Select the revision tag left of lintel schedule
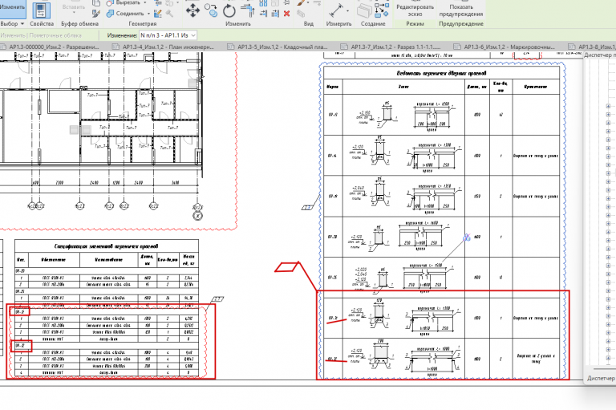Image resolution: width=616 pixels, height=410 pixels. (307, 207)
